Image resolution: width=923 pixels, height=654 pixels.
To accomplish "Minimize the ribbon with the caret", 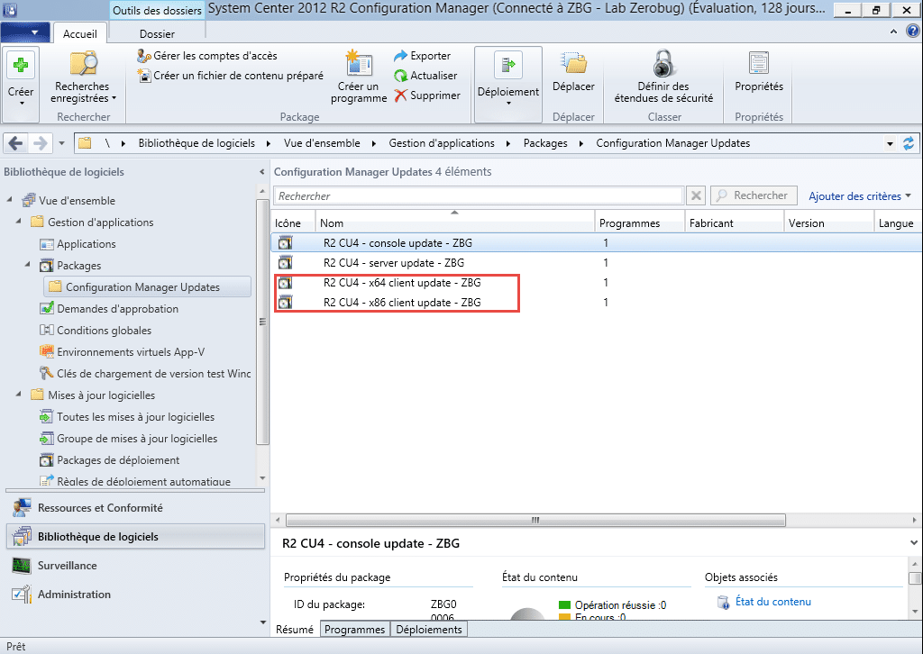I will coord(893,32).
